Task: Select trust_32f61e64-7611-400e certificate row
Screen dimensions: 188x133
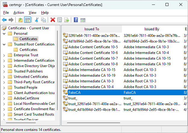Action: click(125, 104)
